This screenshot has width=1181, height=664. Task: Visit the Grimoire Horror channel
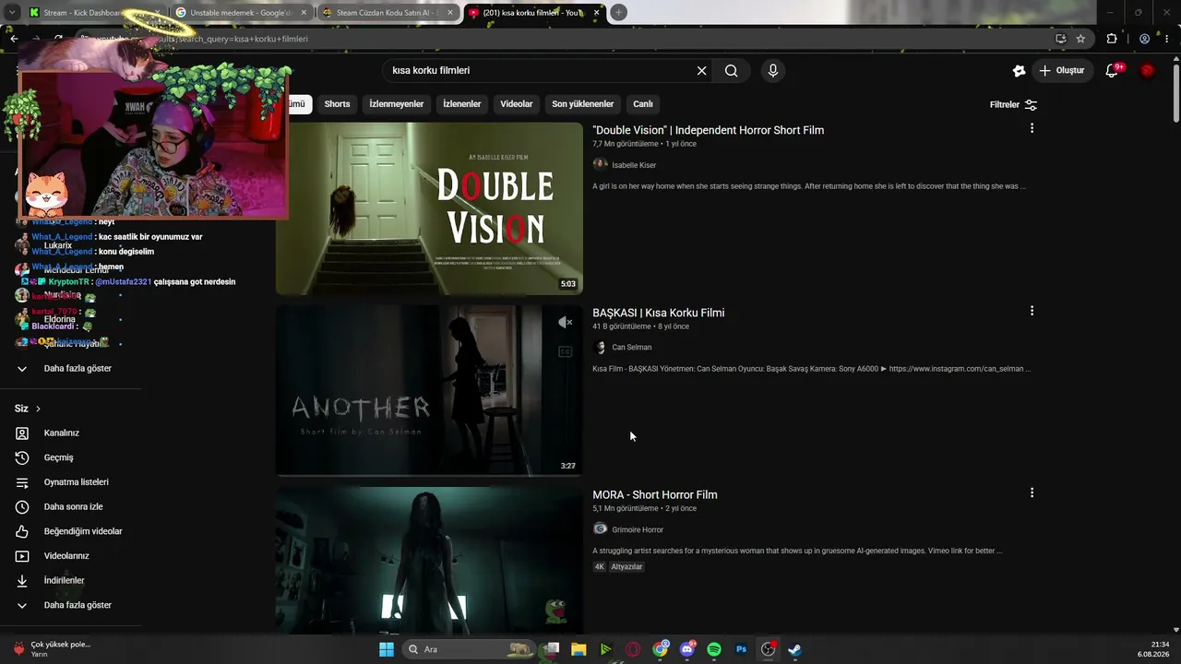638,530
